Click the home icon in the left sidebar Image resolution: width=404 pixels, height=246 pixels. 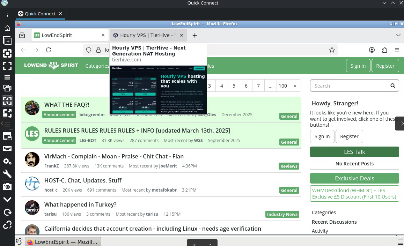pyautogui.click(x=7, y=28)
